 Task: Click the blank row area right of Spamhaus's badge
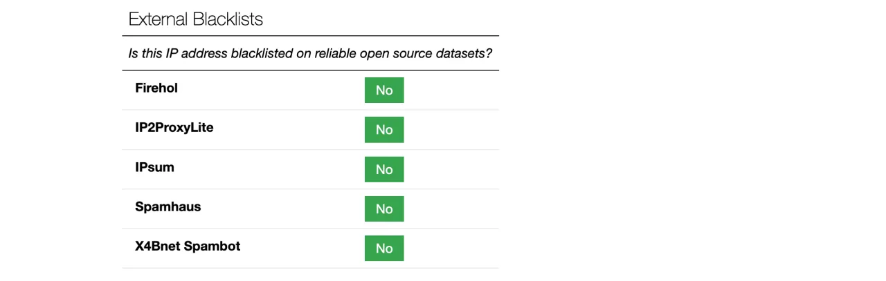(450, 209)
